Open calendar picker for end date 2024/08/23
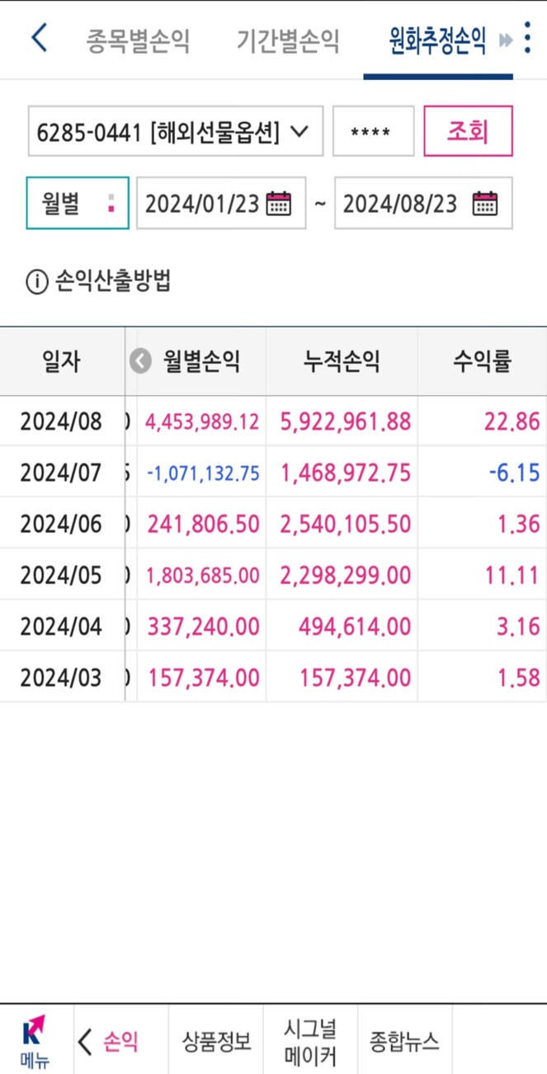The image size is (547, 1074). coord(485,204)
